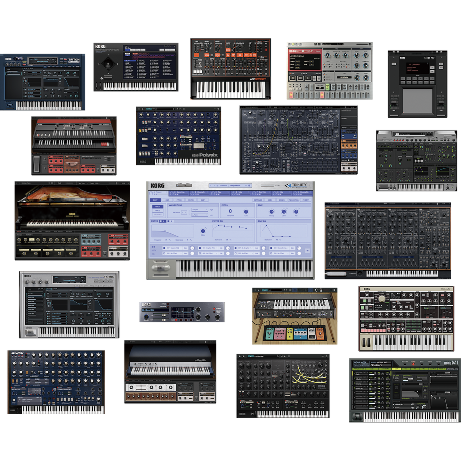Toggle step 1 in the Electribe-R sequencer

point(291,95)
